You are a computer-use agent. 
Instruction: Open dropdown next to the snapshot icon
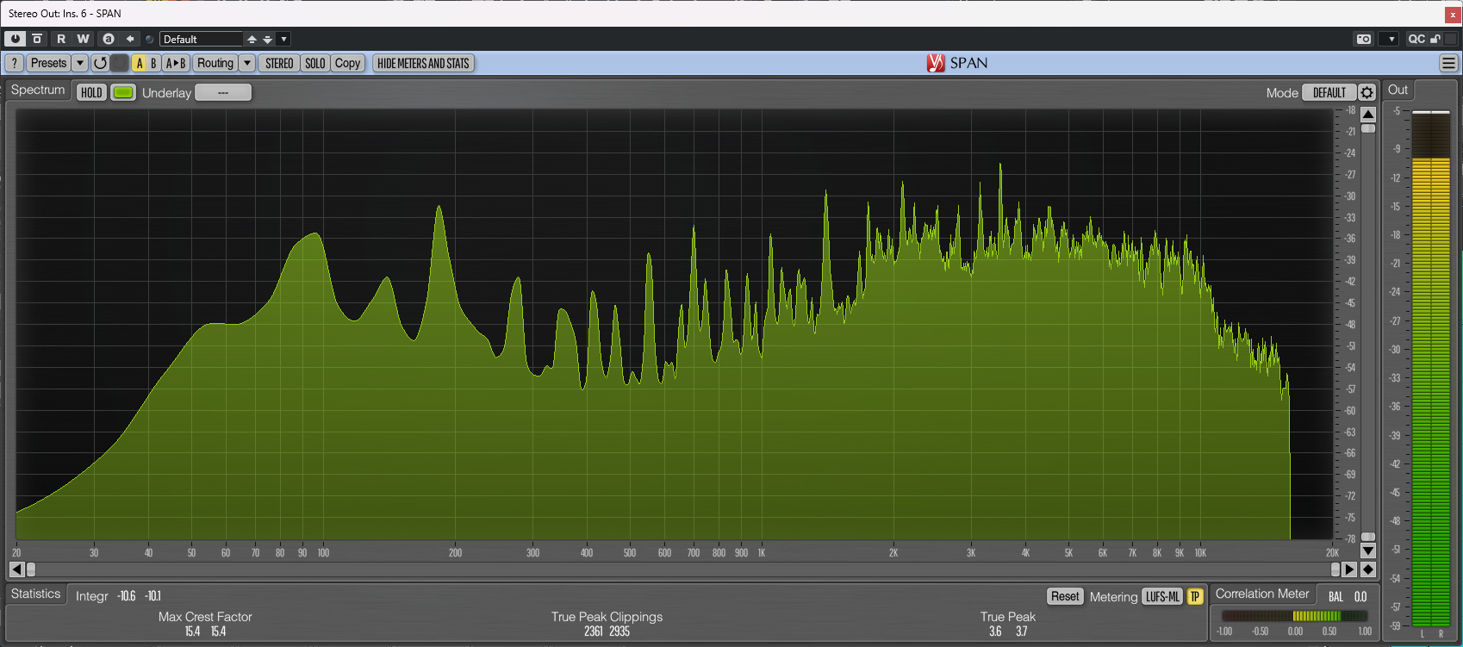tap(1388, 39)
